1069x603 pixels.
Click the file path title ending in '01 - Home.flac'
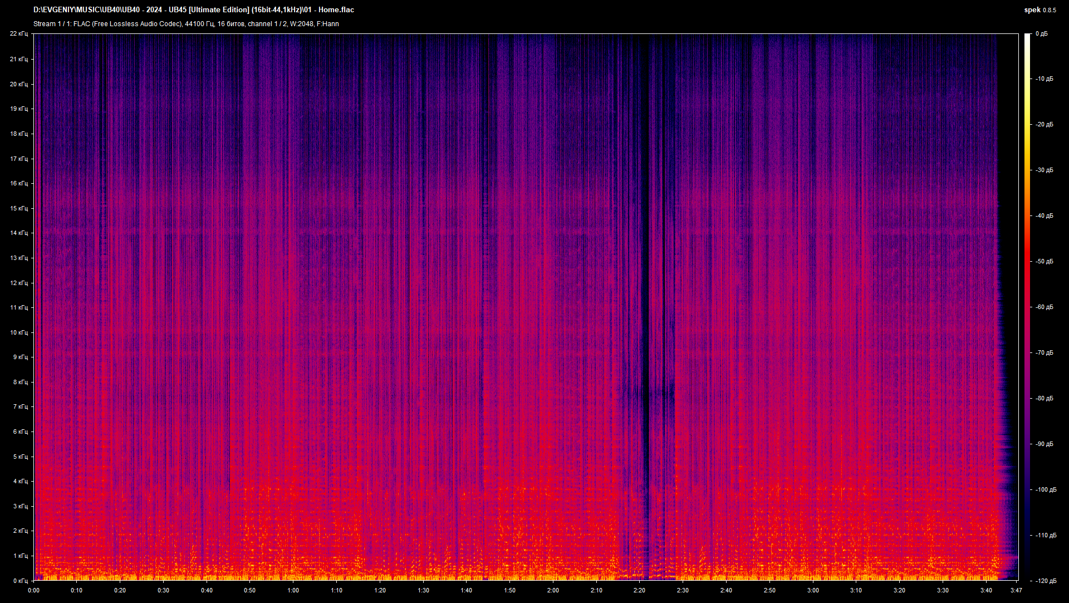[x=194, y=9]
